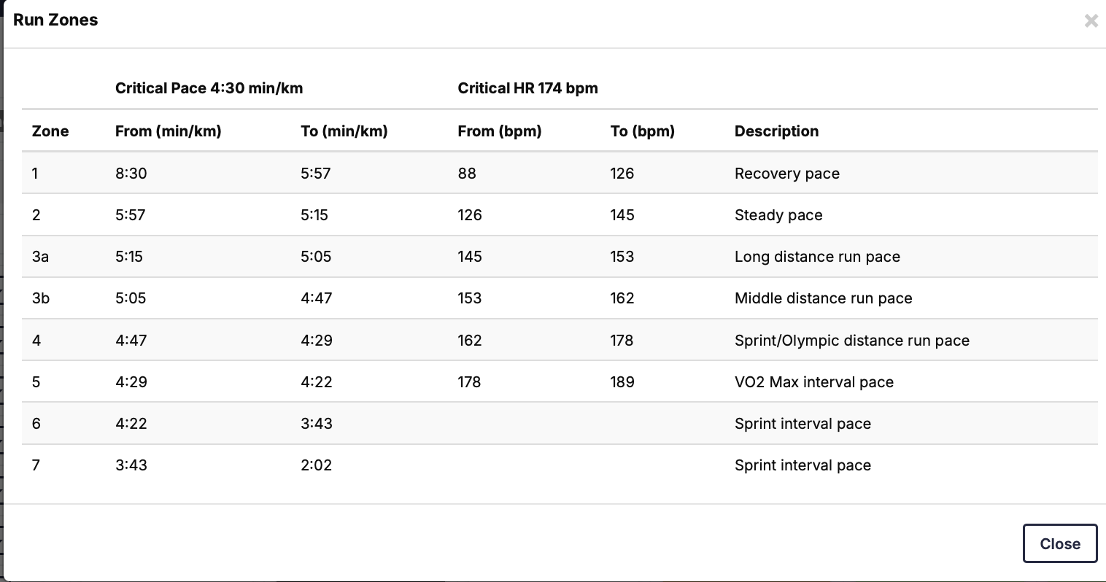The height and width of the screenshot is (582, 1106).
Task: Select the Critical Pace 4:30 min/km heading
Action: click(209, 88)
